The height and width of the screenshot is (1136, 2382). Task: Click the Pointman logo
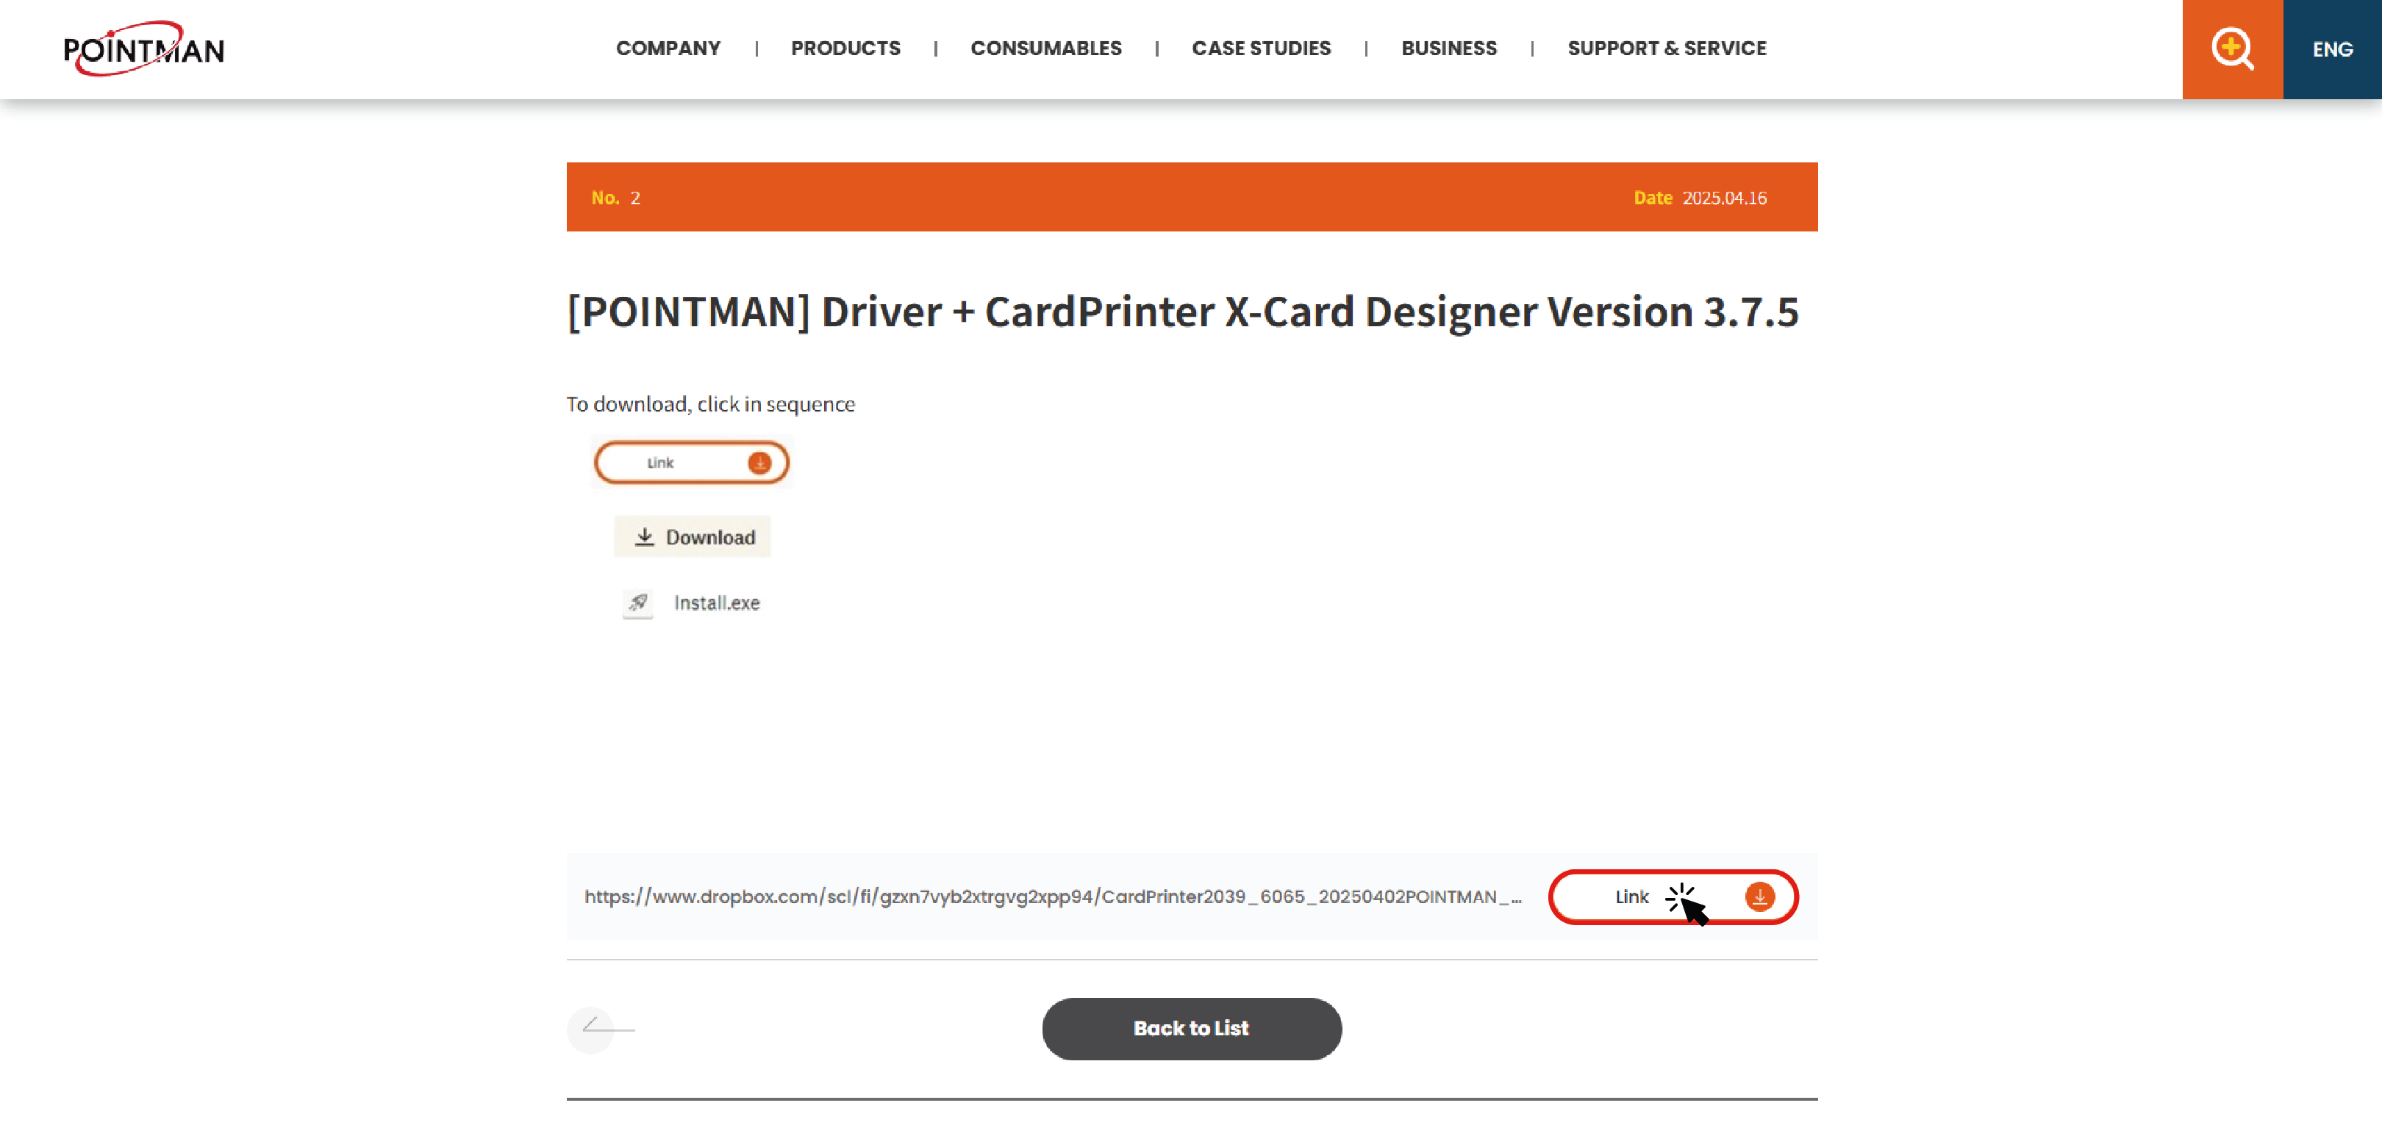143,48
